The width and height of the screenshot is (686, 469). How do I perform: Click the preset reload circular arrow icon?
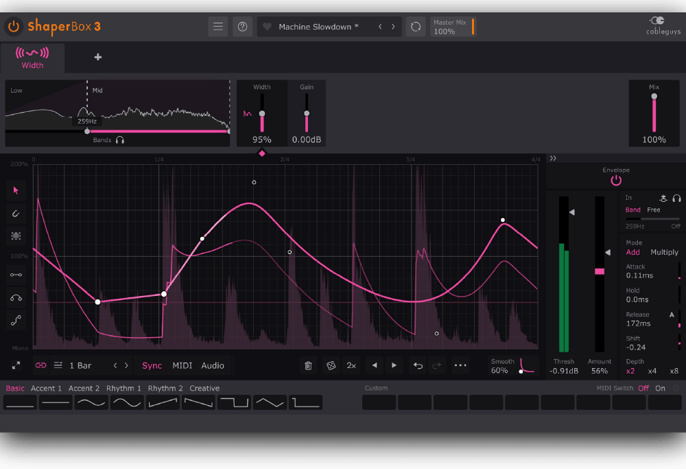(x=416, y=27)
